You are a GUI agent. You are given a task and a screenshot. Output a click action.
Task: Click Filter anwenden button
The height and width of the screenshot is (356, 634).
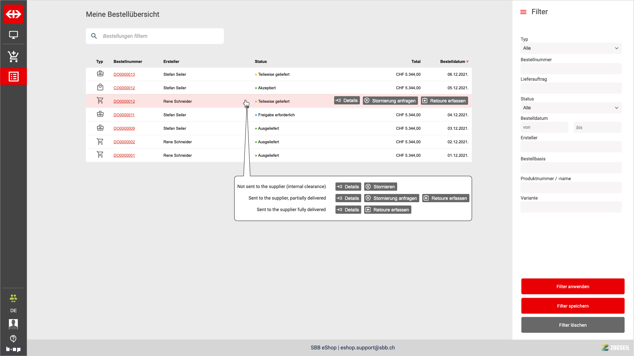coord(573,287)
